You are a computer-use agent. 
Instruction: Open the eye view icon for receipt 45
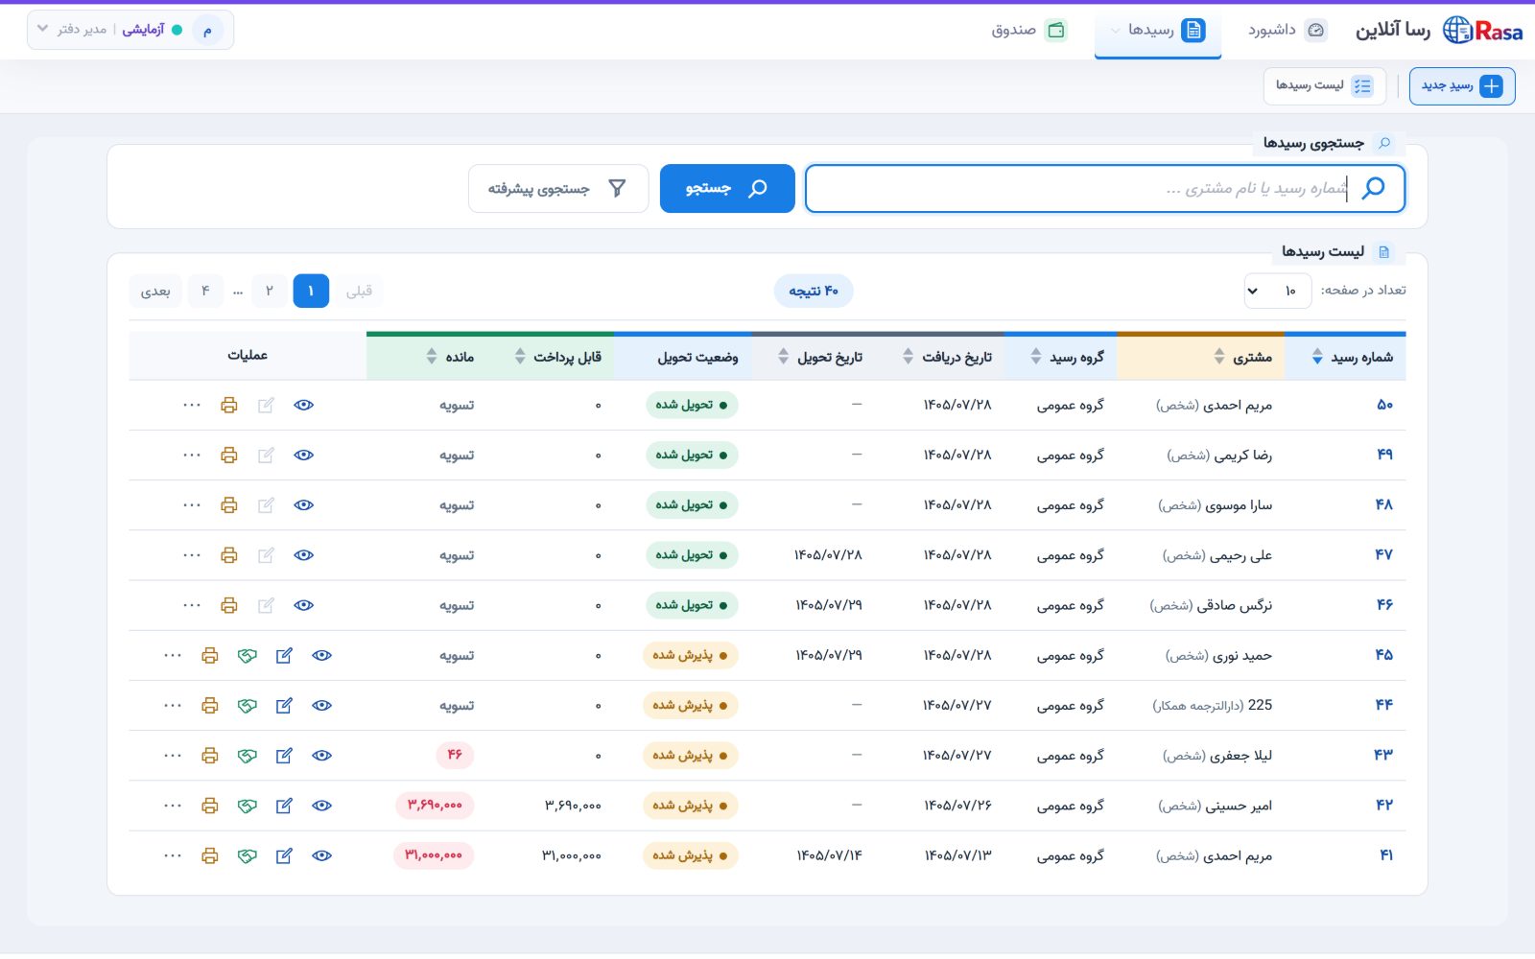[x=322, y=656]
